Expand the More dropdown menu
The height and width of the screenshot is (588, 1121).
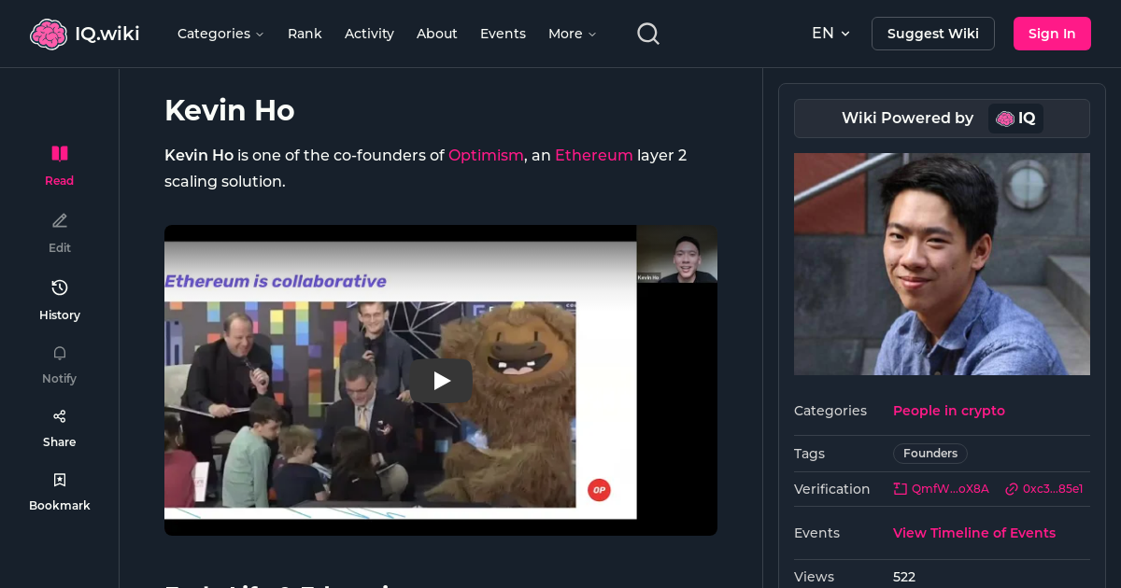tap(572, 34)
